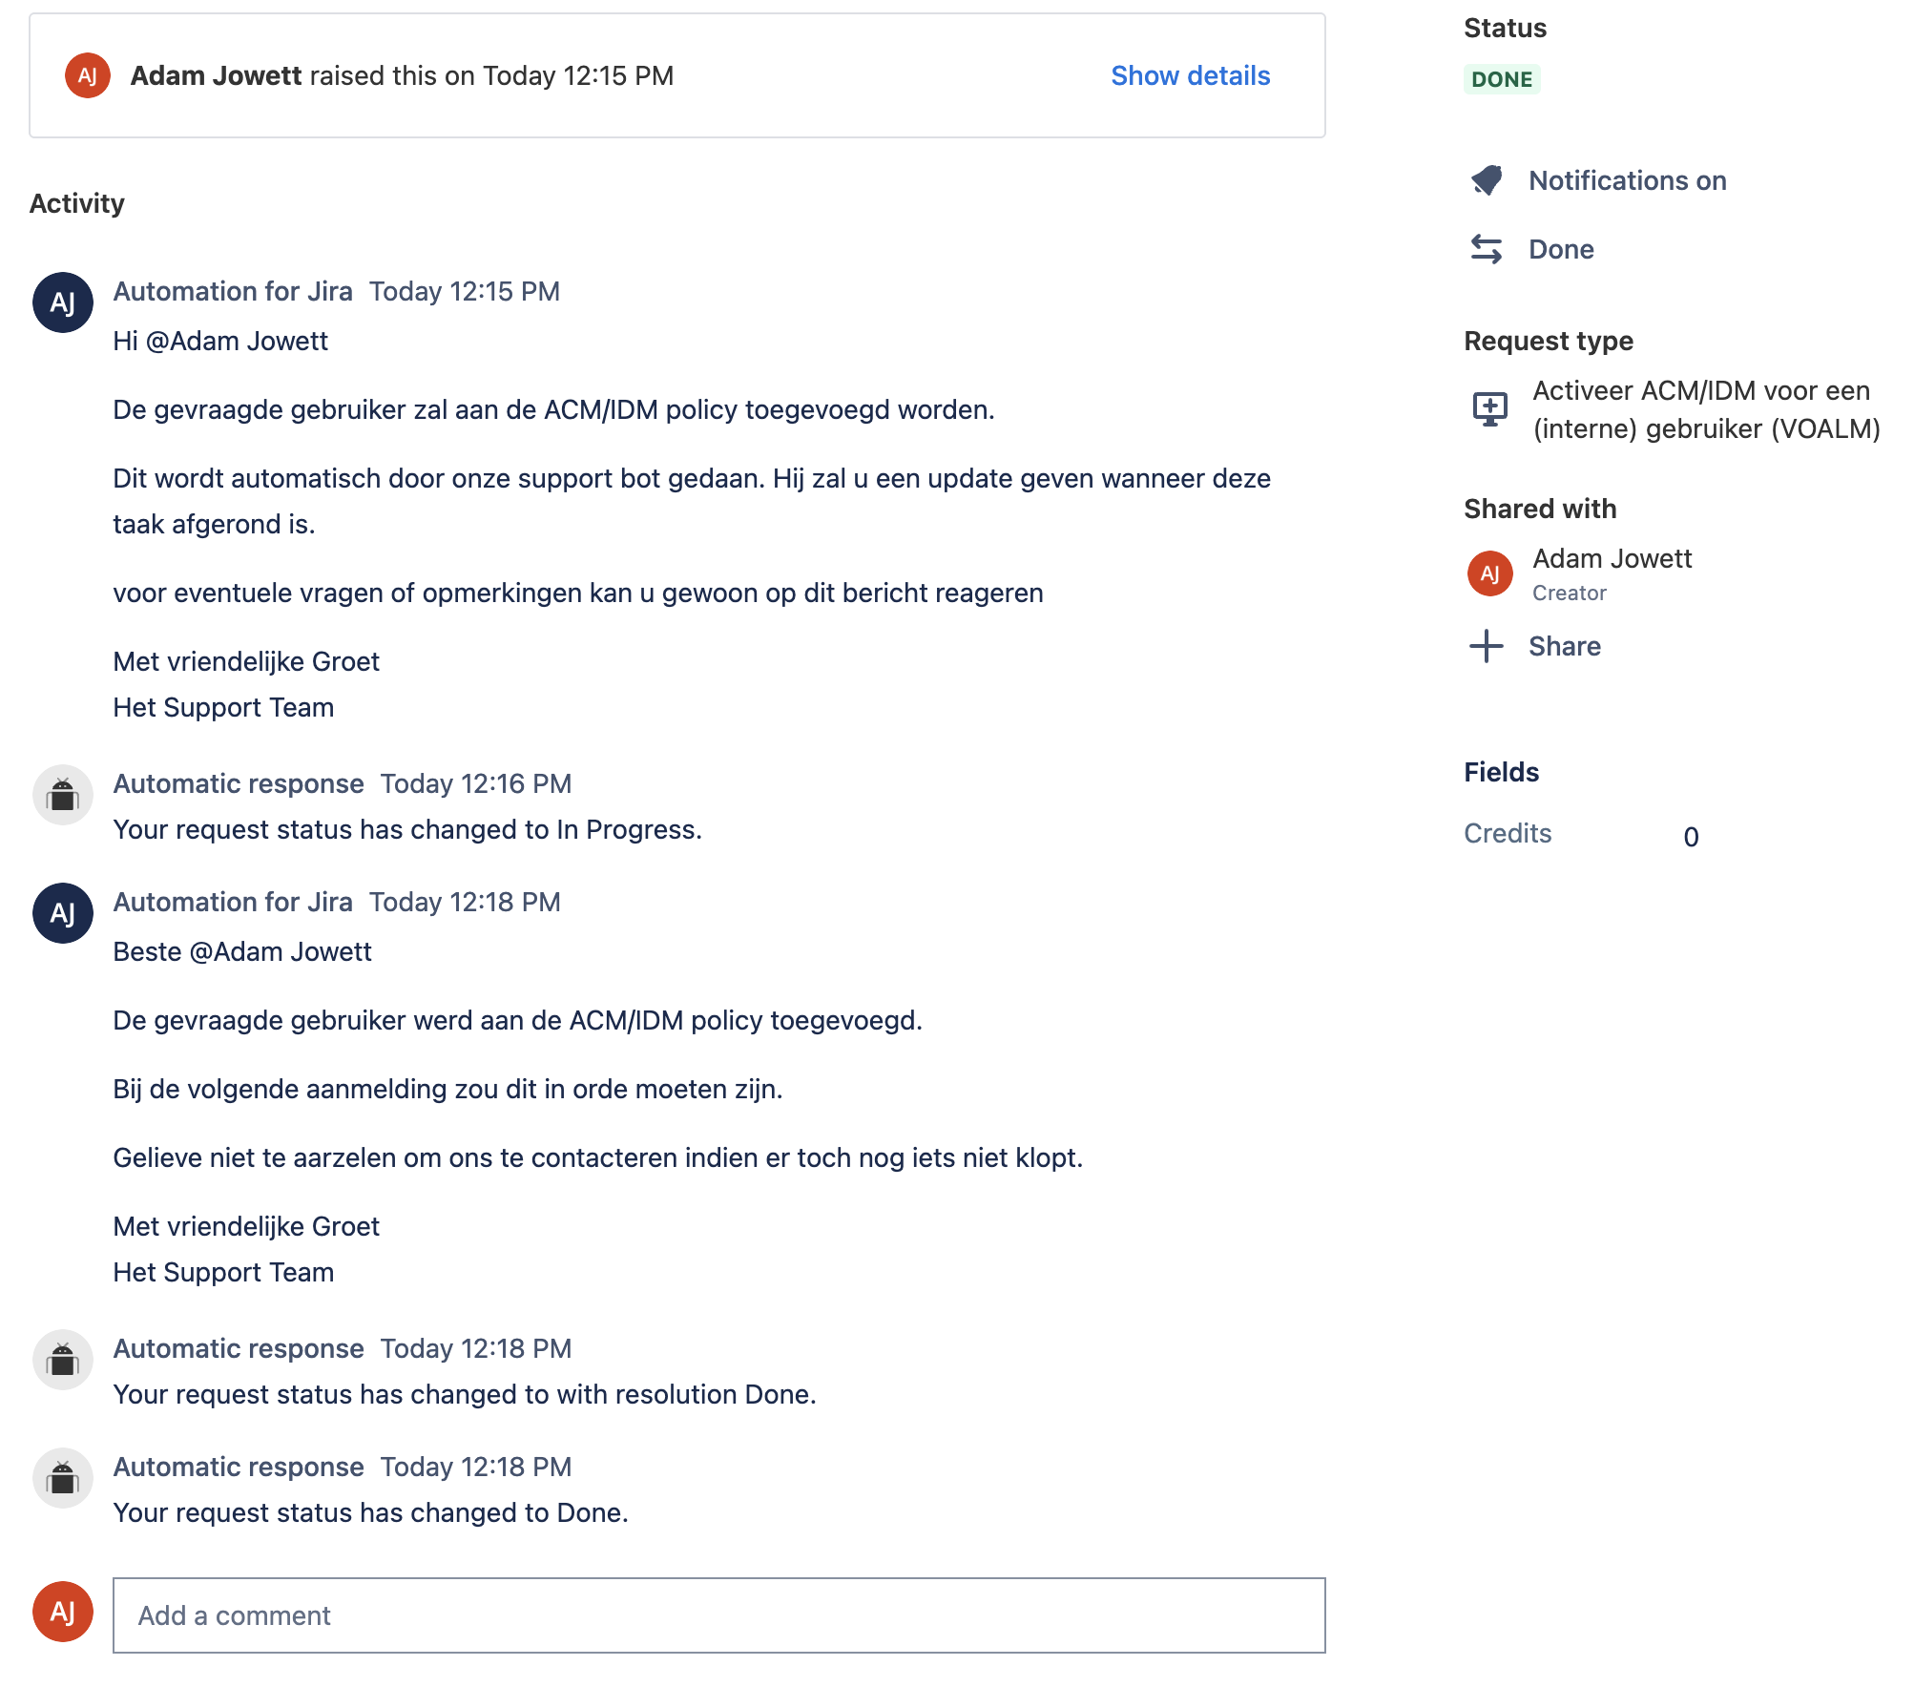Click the green DONE status badge
Image resolution: width=1914 pixels, height=1687 pixels.
pyautogui.click(x=1502, y=79)
